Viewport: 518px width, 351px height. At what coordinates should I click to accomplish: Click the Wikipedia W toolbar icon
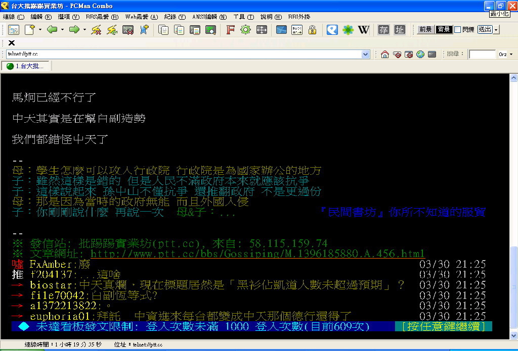[364, 30]
